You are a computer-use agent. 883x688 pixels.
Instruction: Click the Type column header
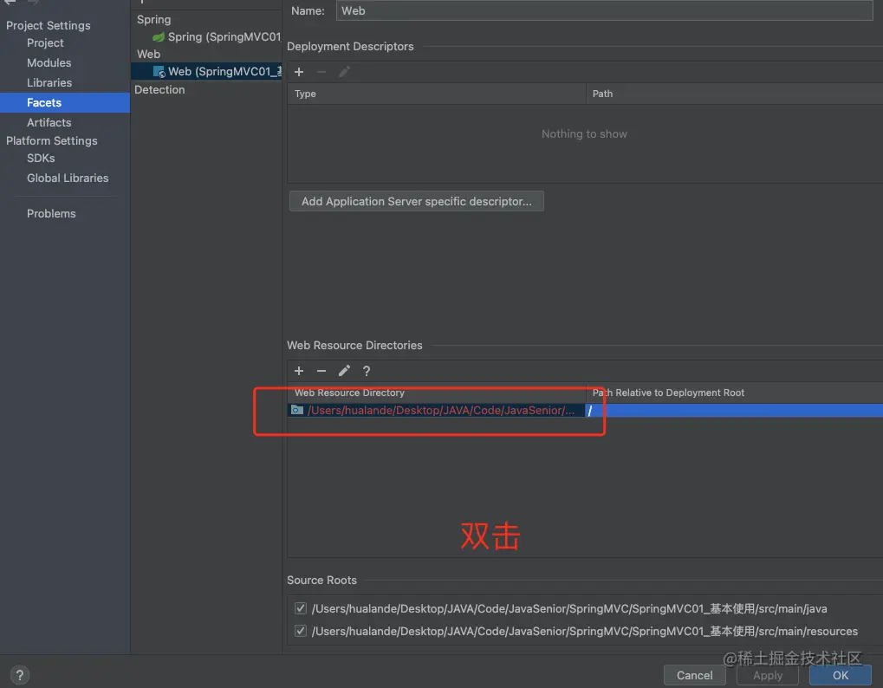coord(437,94)
